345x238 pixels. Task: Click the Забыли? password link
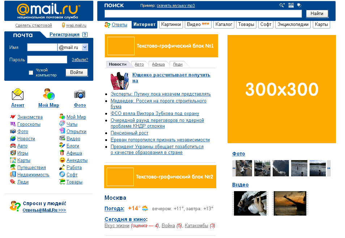point(80,59)
